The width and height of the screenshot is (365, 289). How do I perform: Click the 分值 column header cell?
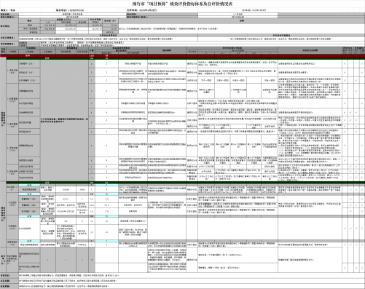(92, 50)
